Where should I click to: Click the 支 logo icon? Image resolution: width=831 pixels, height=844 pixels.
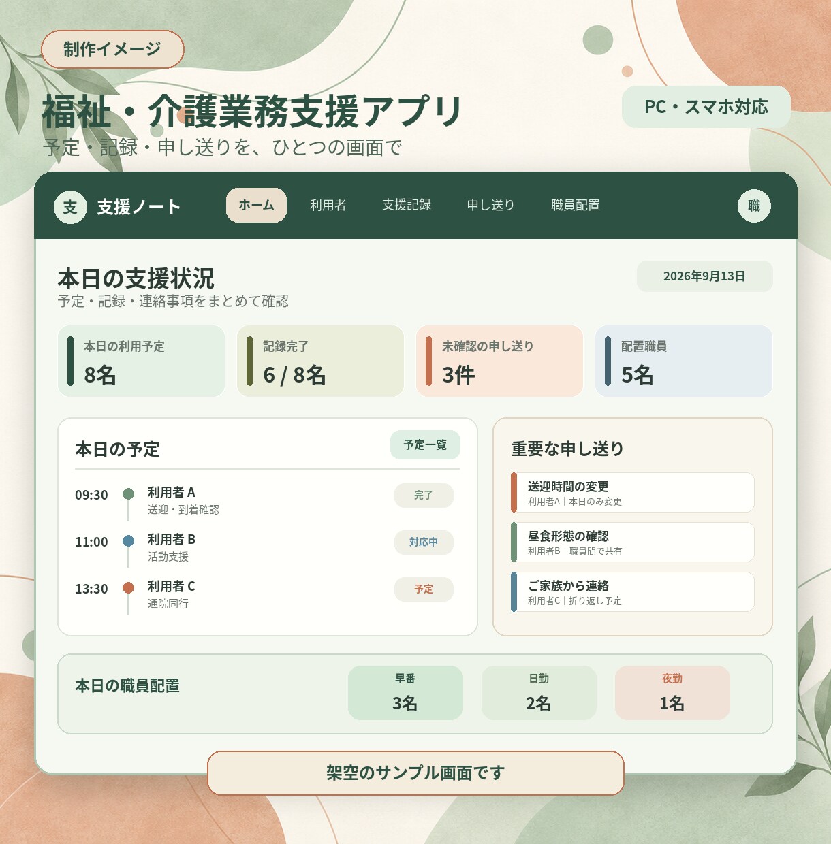point(70,207)
